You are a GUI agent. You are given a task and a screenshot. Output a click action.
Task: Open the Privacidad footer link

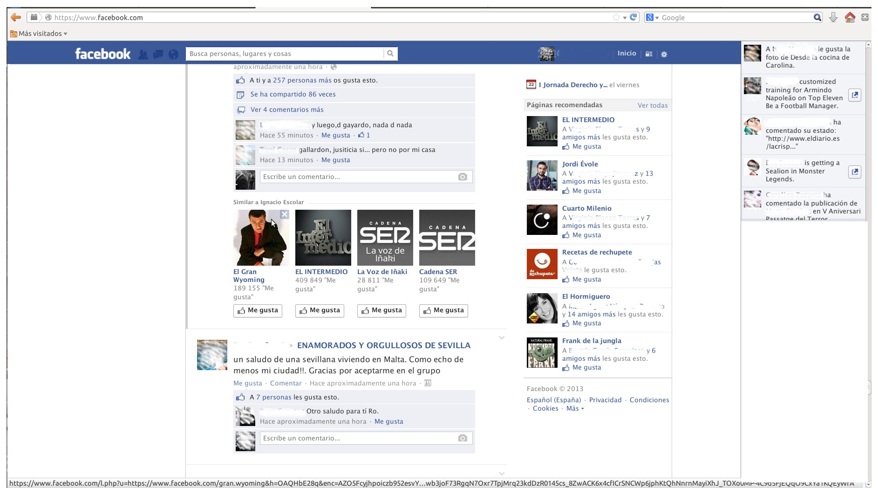pos(605,400)
